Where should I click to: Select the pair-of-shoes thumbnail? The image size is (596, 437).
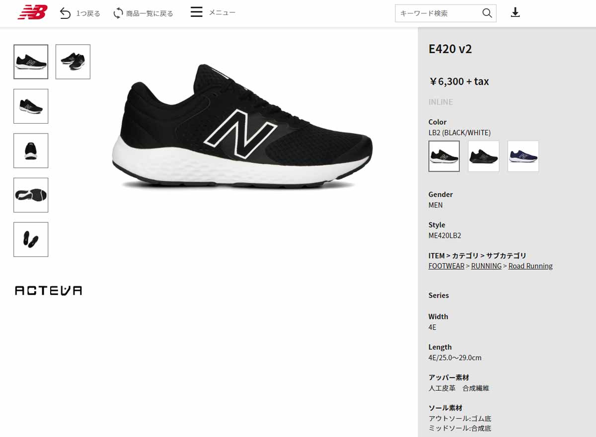coord(73,62)
